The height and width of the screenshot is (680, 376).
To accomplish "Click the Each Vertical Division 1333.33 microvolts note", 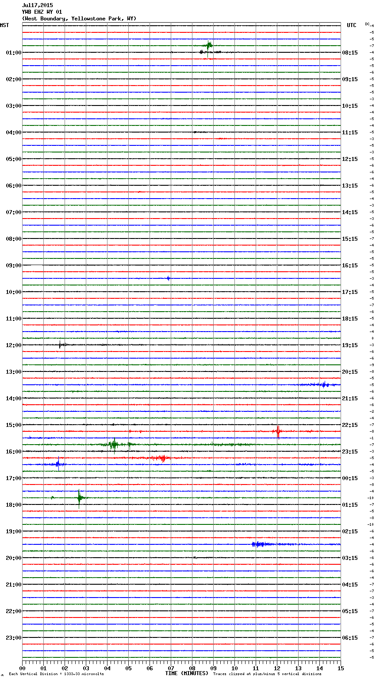I will click(x=56, y=674).
